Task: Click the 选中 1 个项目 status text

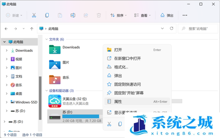Action: coord(32,135)
